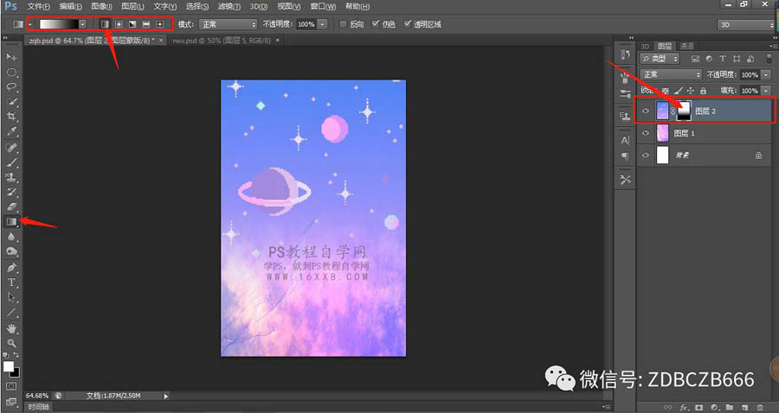Screen dimensions: 779x413
Task: Choose radial gradient style
Action: (x=119, y=24)
